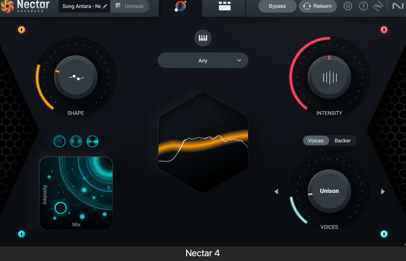This screenshot has width=406, height=261.
Task: Click the vertical Intensity axis label in pad
Action: [45, 195]
